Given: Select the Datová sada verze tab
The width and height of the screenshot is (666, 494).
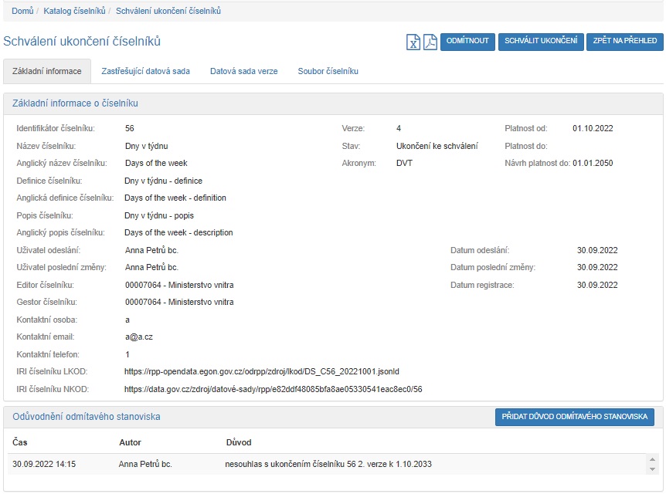Looking at the screenshot, I should click(x=243, y=71).
